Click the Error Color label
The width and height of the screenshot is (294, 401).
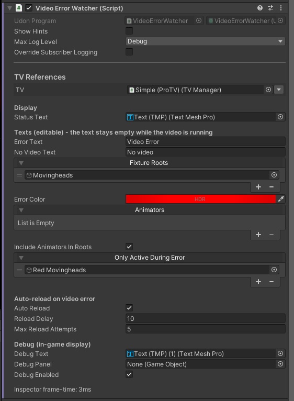[29, 199]
